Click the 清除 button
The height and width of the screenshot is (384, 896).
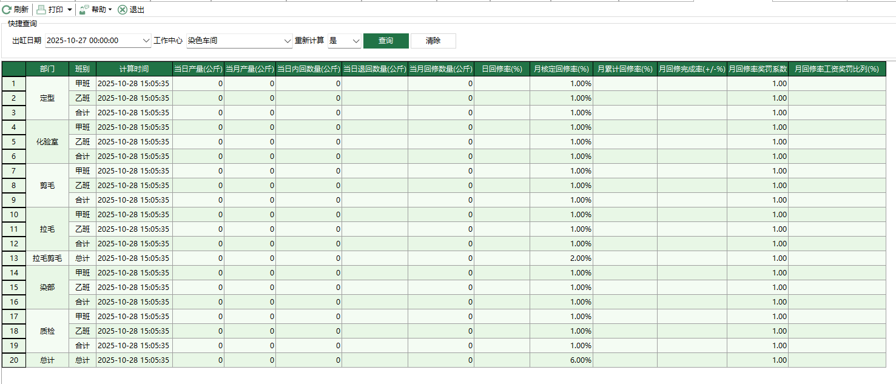coord(433,41)
